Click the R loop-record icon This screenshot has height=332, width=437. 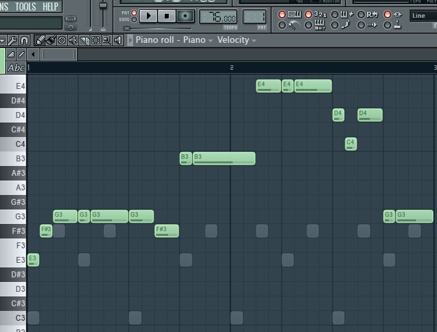point(372,14)
